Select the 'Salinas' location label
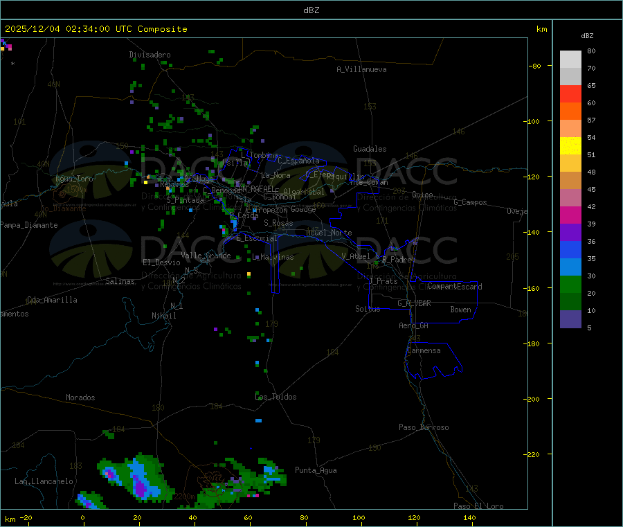The width and height of the screenshot is (623, 527). [120, 281]
